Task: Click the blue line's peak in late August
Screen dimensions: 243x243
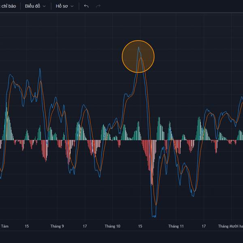Action: click(x=40, y=69)
